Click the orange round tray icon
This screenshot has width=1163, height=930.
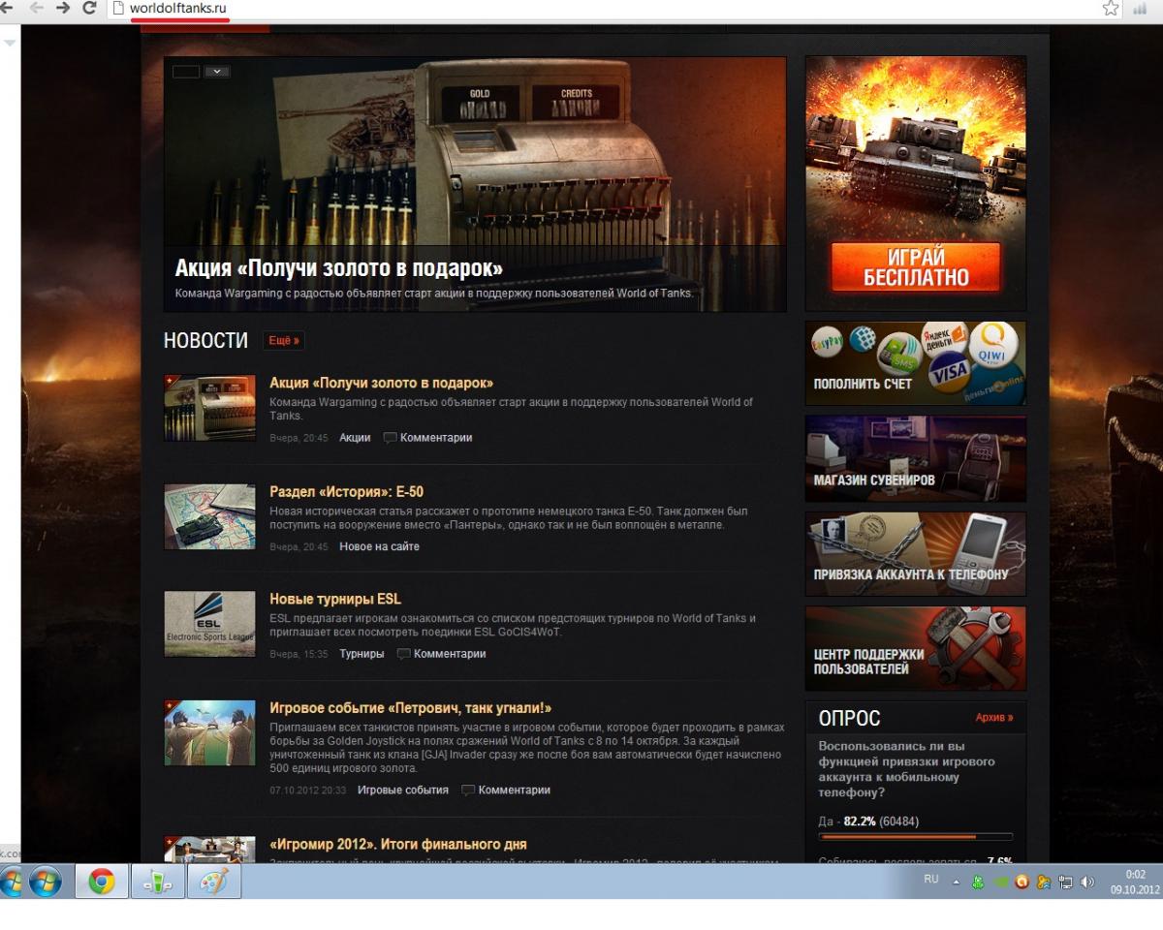click(1022, 882)
